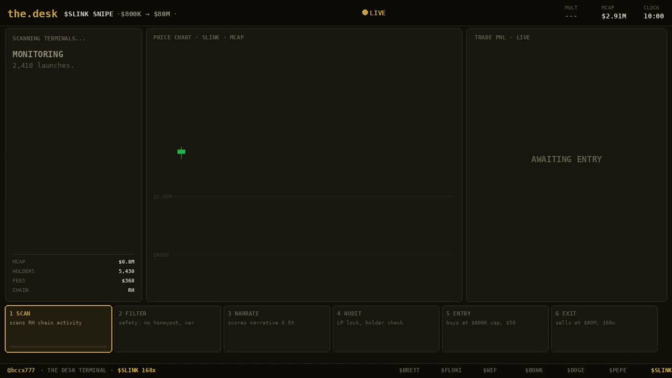
Task: Select the $DOGE ticker
Action: coord(576,370)
